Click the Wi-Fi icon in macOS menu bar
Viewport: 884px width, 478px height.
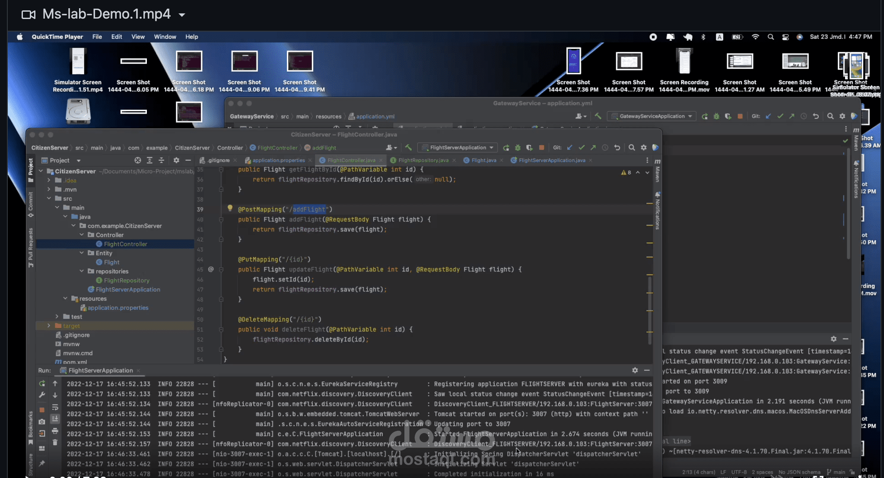755,37
